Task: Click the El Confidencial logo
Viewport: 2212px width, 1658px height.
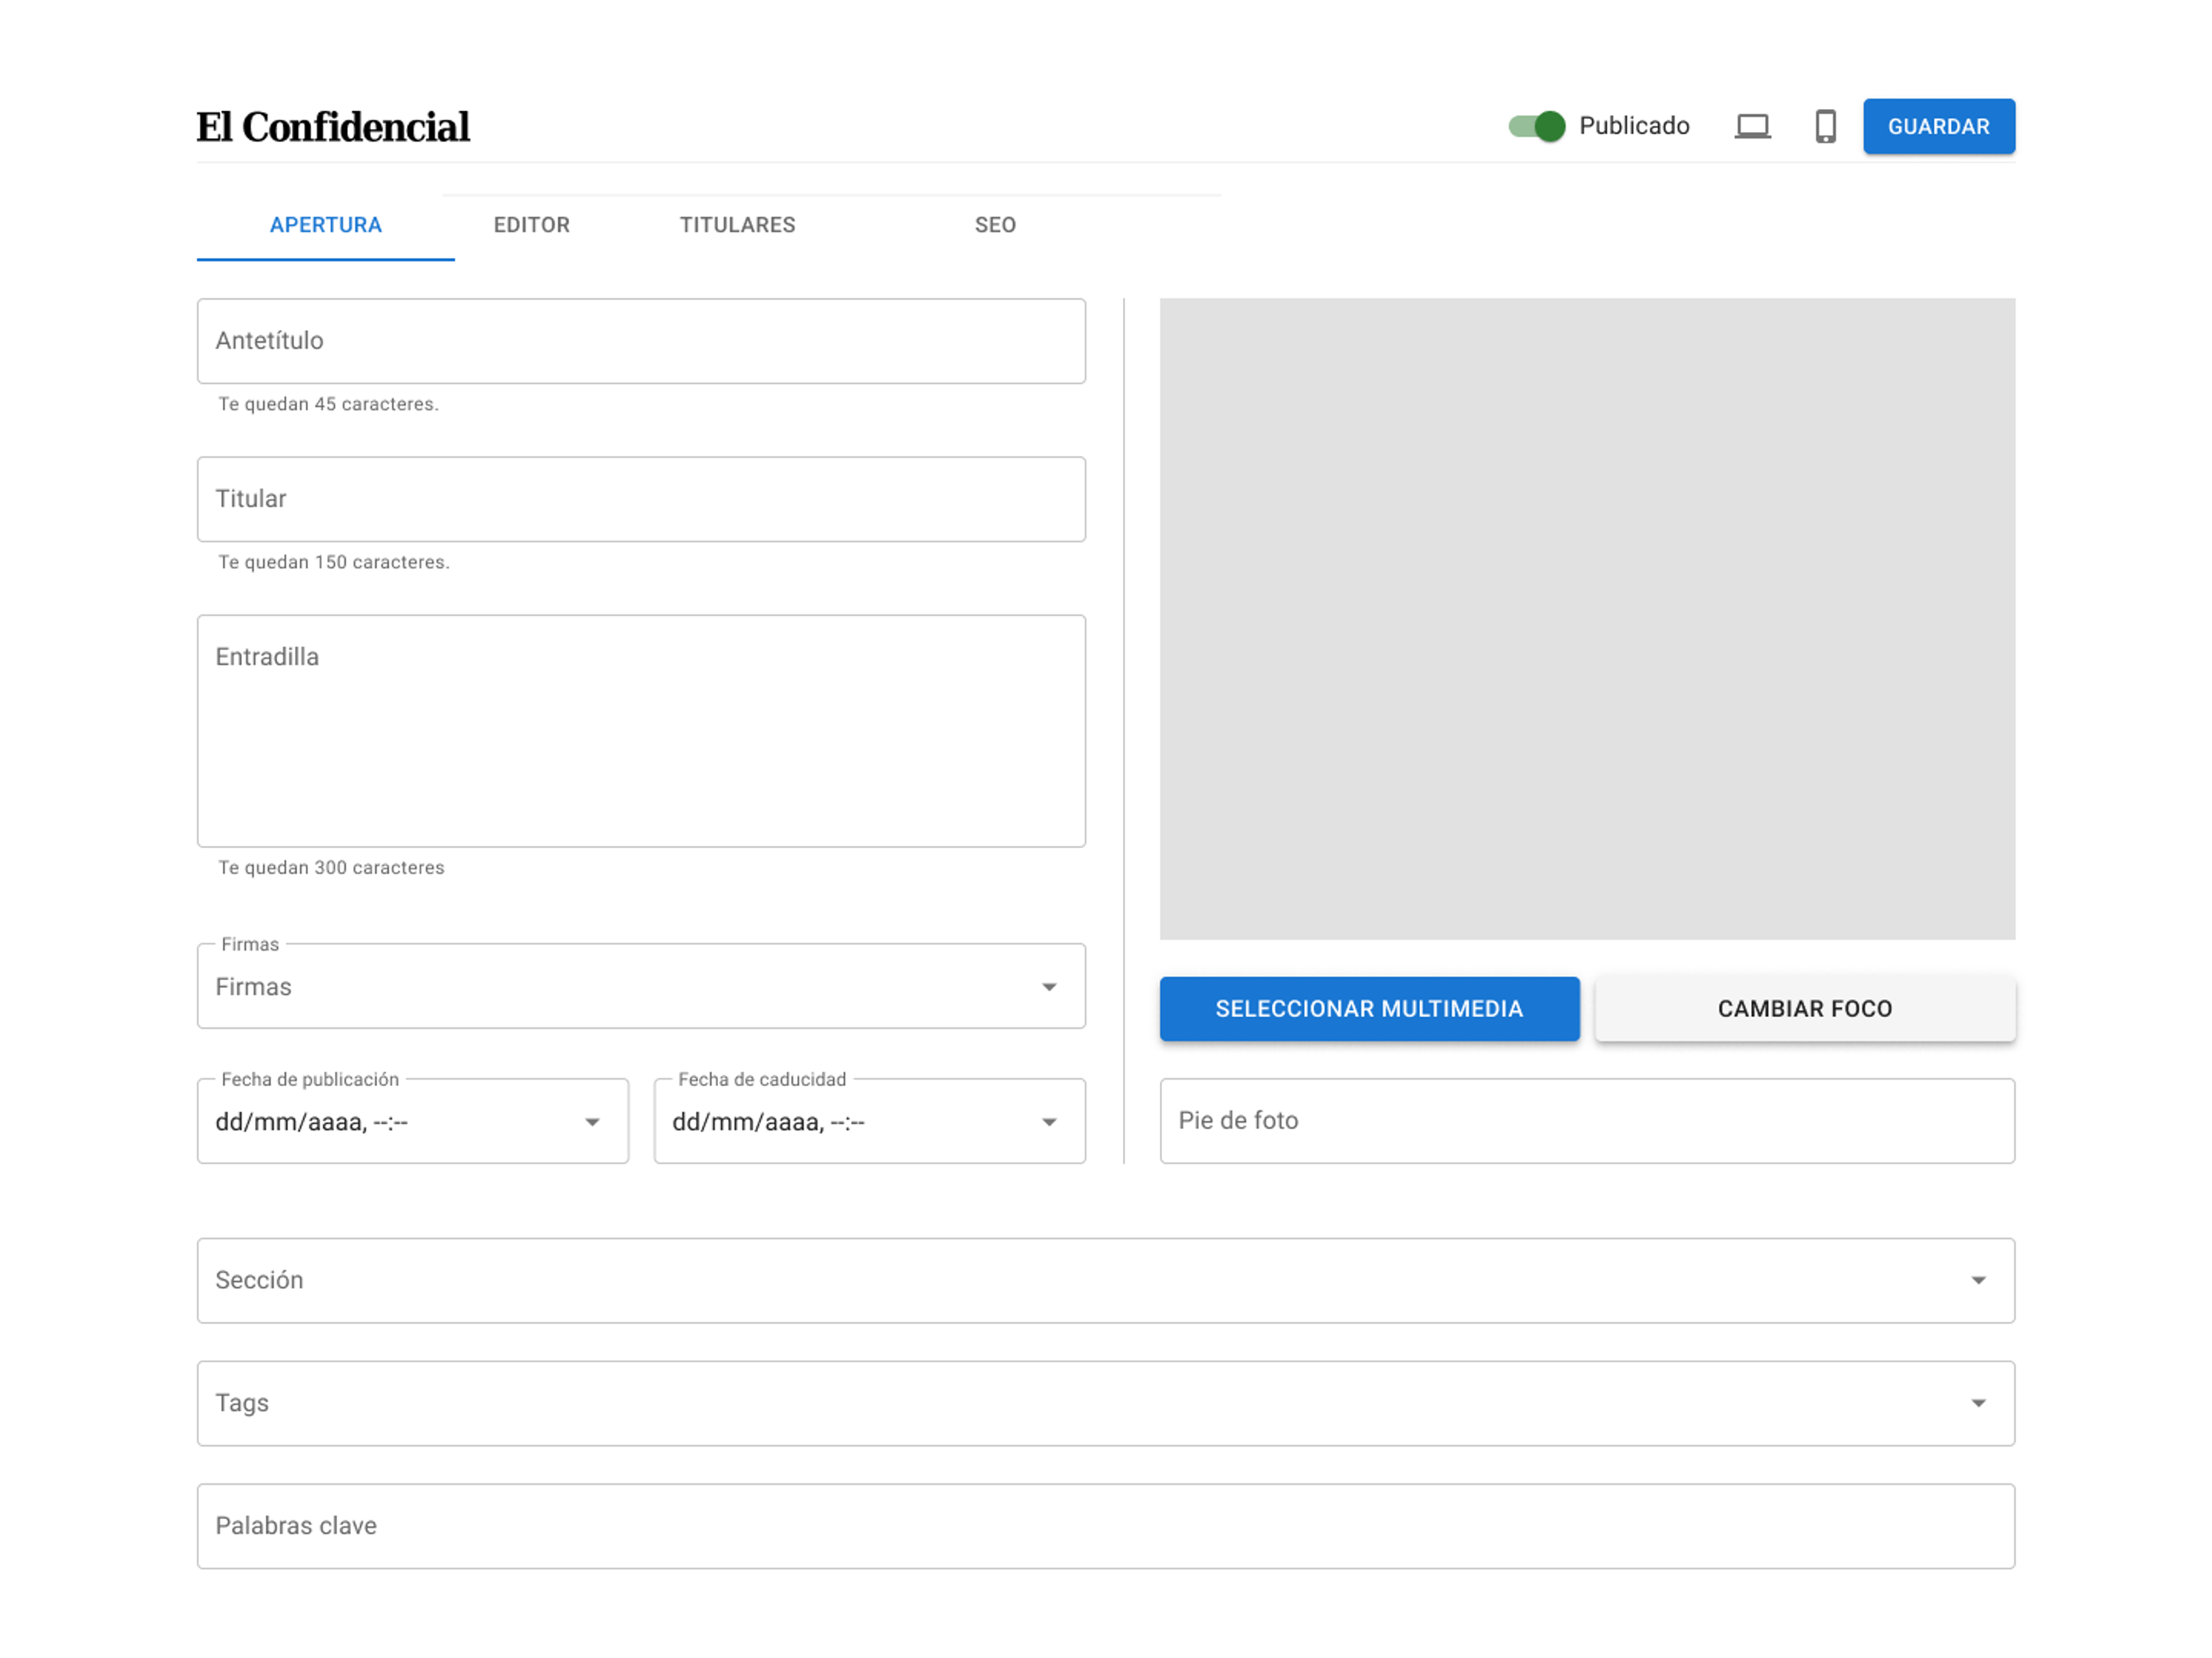Action: click(x=333, y=127)
